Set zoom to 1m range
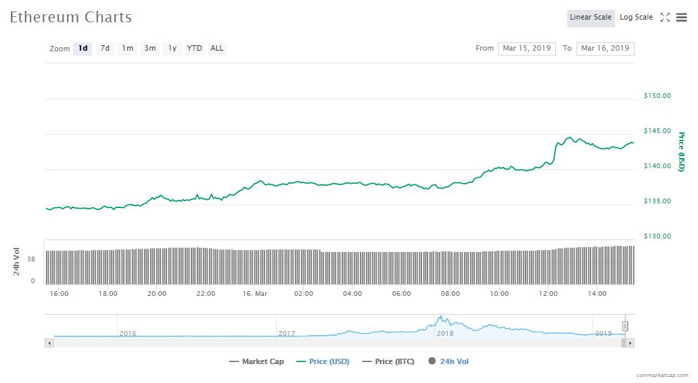This screenshot has height=383, width=698. pyautogui.click(x=127, y=49)
